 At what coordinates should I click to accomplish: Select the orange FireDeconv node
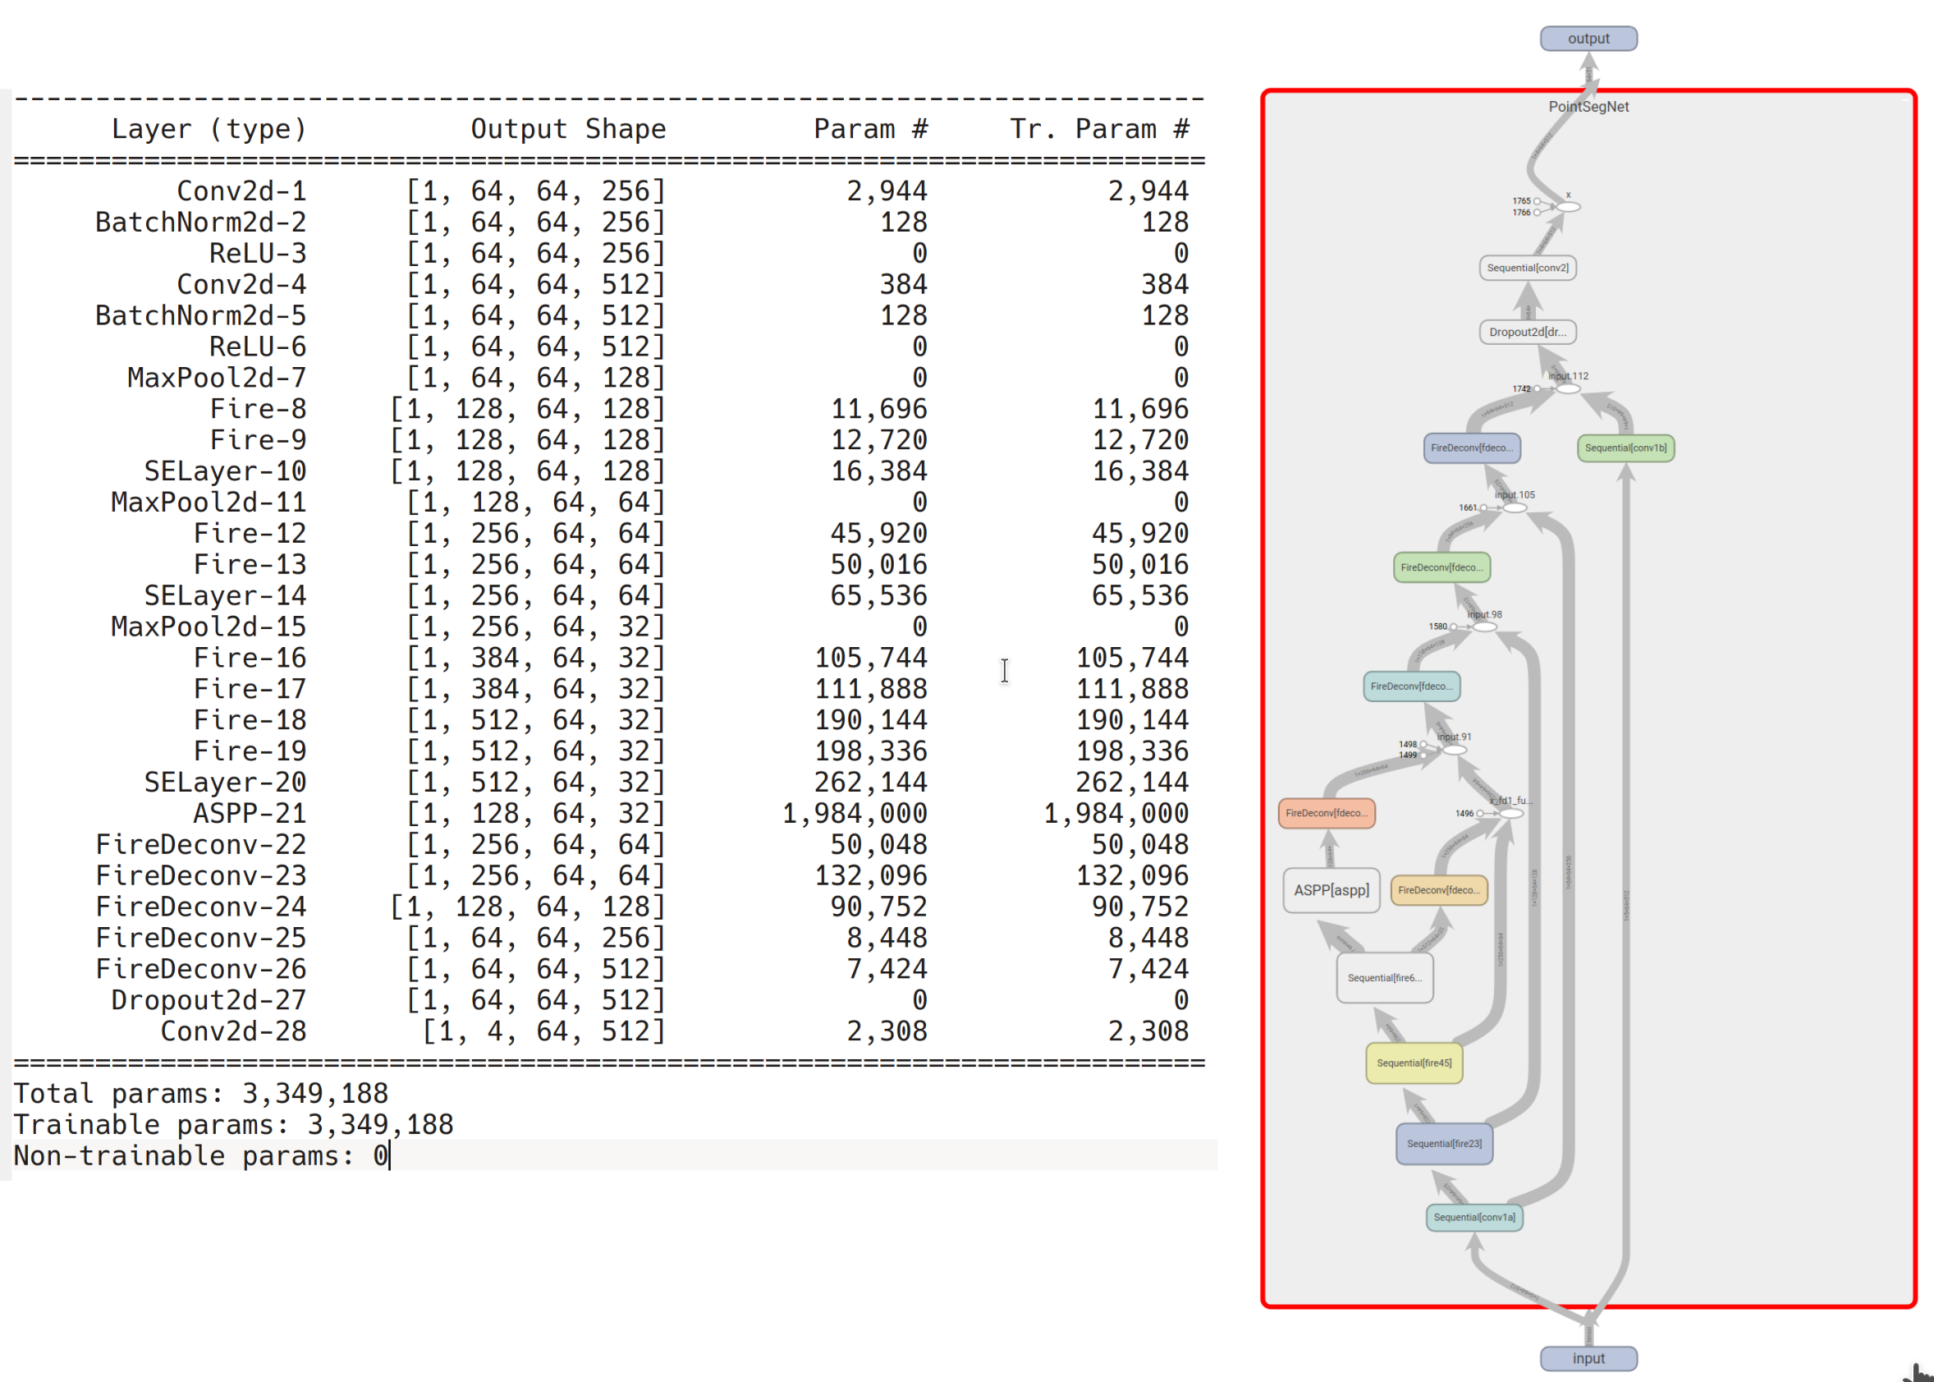point(1327,813)
